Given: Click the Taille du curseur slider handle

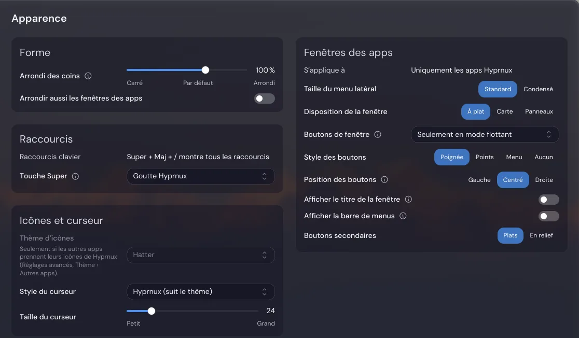Looking at the screenshot, I should (x=151, y=311).
